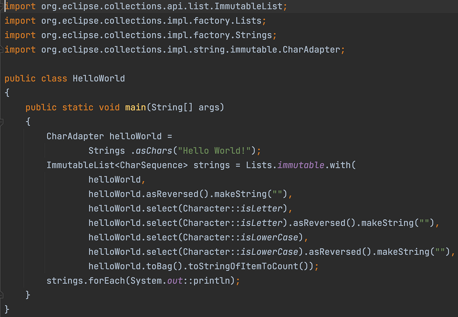Click the asChars method call
Viewport: 458px width, 317px height.
click(154, 151)
